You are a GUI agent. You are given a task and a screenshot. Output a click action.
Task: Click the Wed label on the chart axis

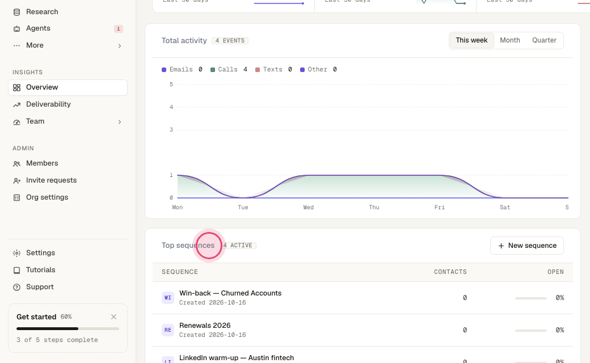coord(308,207)
